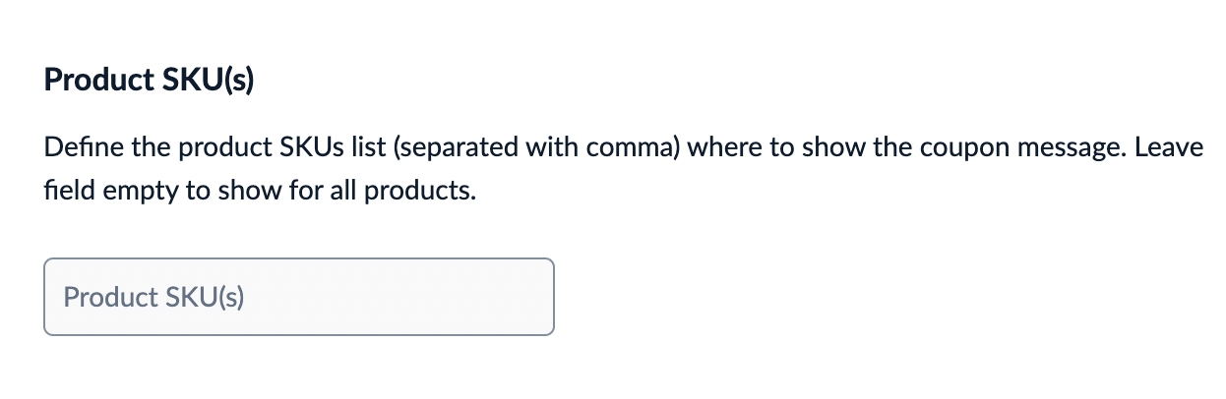Click the words 'coupon message' in the description
This screenshot has height=399, width=1226.
click(x=995, y=148)
